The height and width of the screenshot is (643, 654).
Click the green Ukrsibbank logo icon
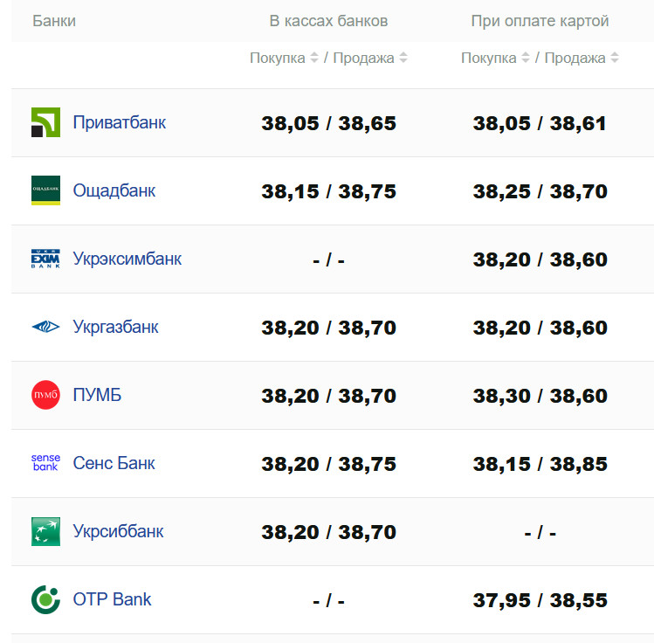(45, 531)
